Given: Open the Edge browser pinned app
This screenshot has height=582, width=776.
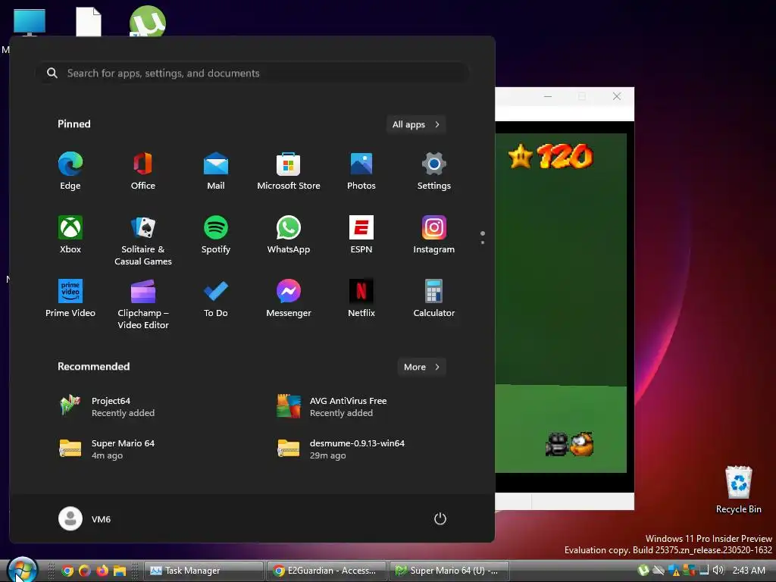Looking at the screenshot, I should (70, 171).
